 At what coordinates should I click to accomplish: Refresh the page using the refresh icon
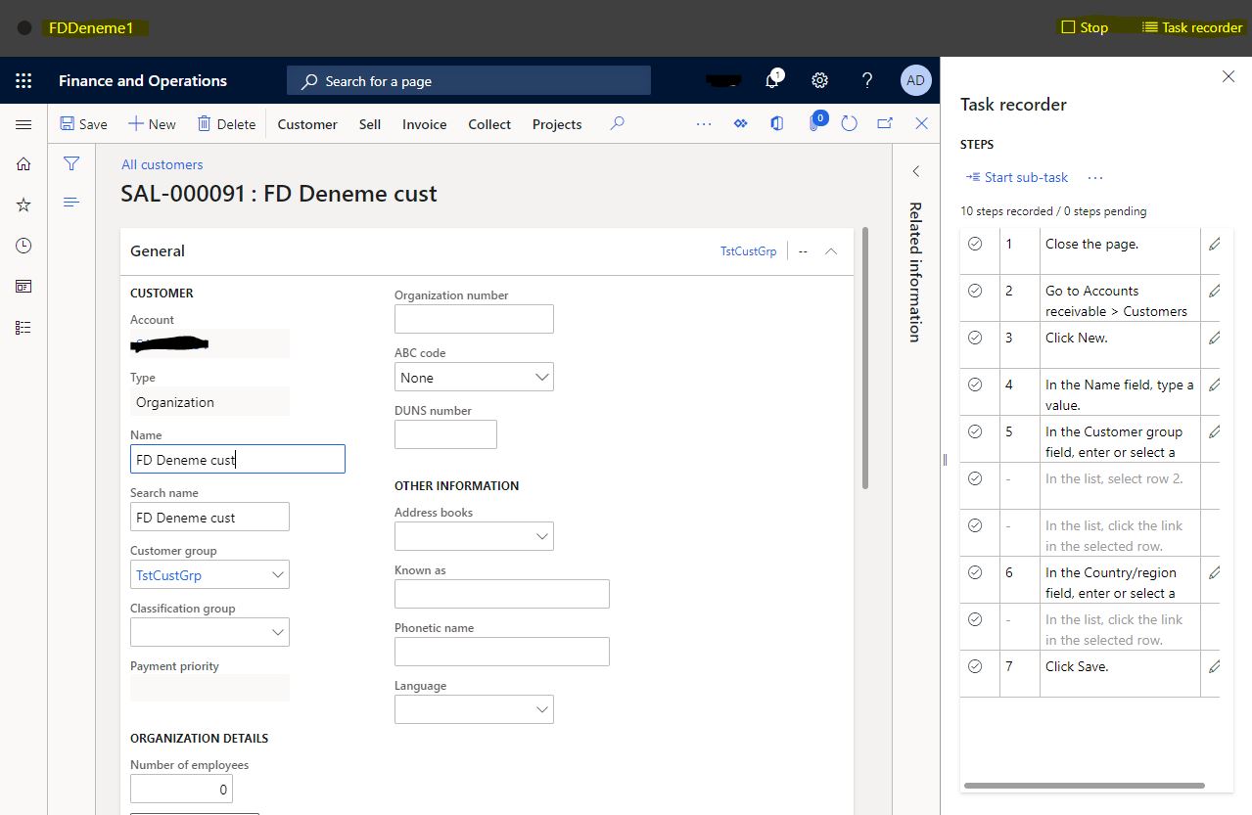click(850, 124)
